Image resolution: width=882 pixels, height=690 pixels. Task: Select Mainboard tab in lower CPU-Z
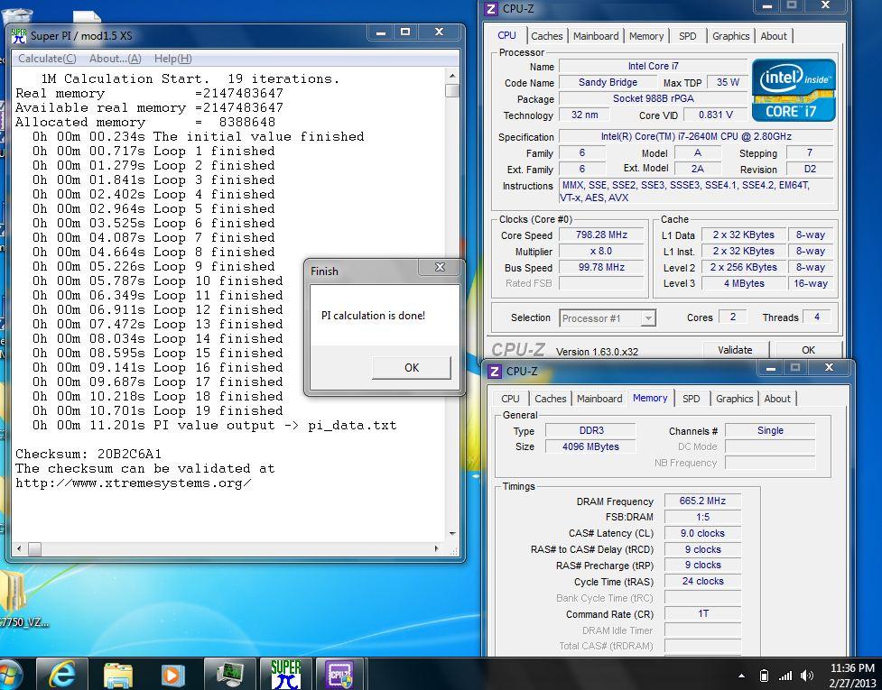(599, 399)
